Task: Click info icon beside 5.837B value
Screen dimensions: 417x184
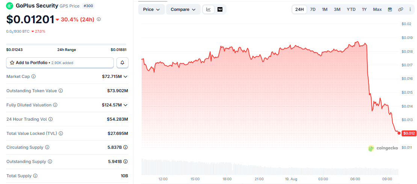Action: 125,147
